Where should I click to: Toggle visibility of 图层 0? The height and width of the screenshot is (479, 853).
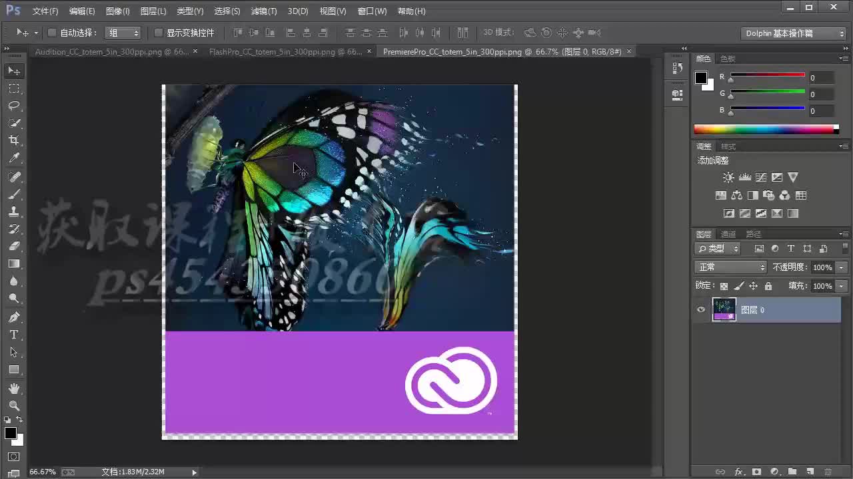coord(700,309)
